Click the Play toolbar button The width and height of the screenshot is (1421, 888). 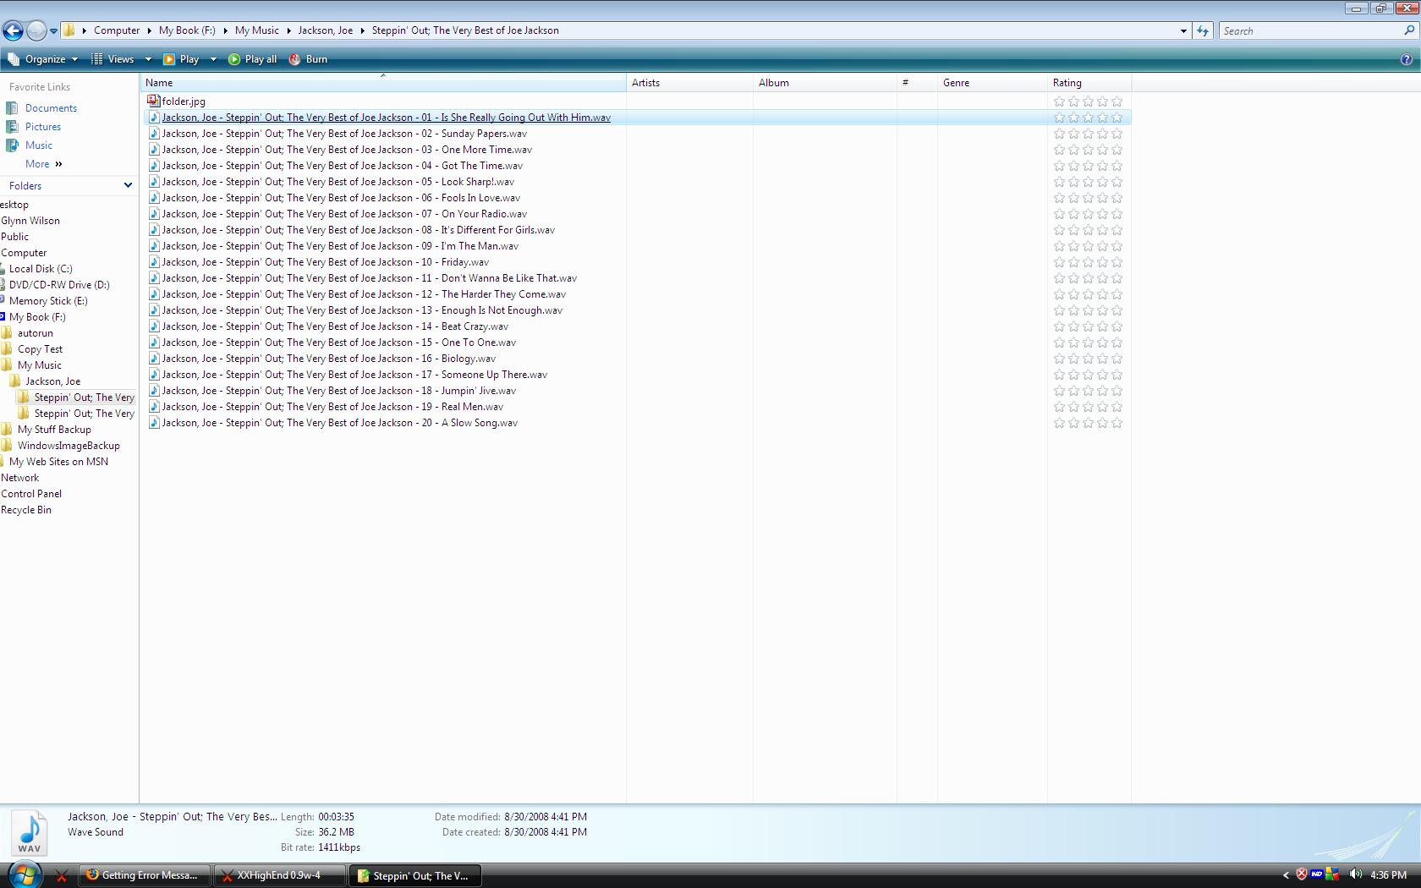click(181, 59)
